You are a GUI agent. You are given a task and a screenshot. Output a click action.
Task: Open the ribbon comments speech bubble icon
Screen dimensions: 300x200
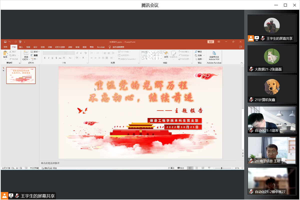(240, 47)
